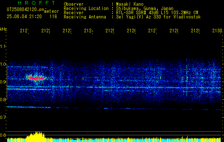Click the 2125 time axis label

tap(110, 31)
